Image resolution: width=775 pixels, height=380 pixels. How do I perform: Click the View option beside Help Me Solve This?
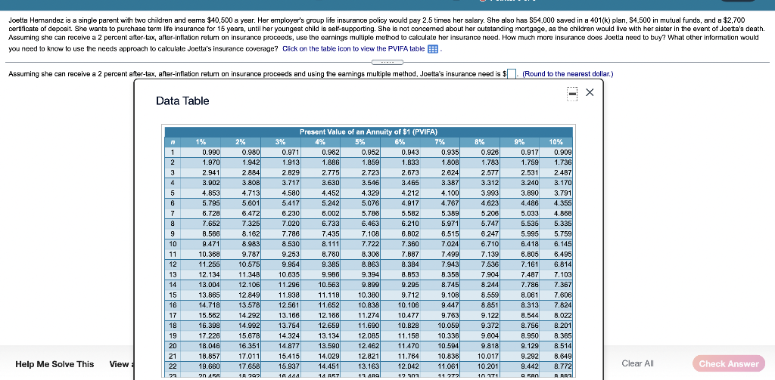point(119,364)
